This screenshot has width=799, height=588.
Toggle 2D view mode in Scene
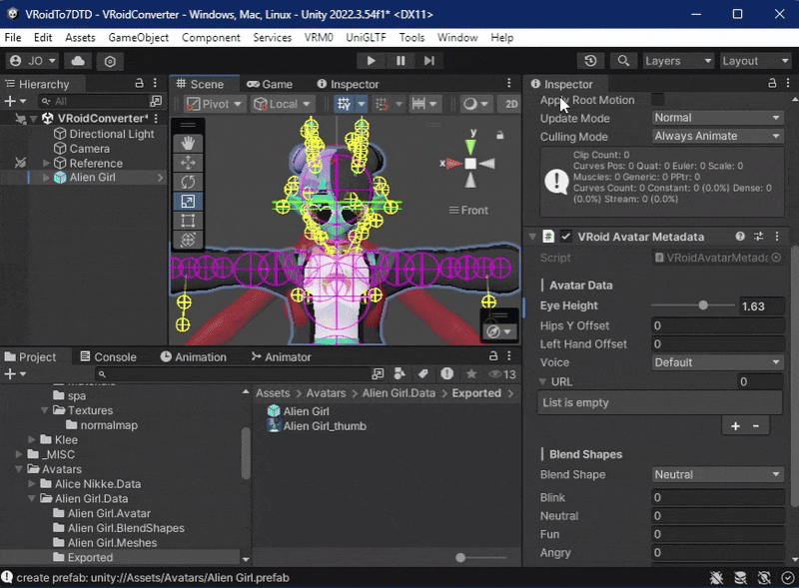(x=511, y=104)
